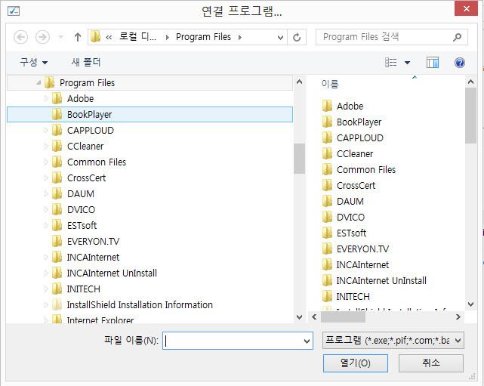The image size is (484, 386).
Task: Click EVERYON.TV folder icon in file list
Action: point(327,249)
